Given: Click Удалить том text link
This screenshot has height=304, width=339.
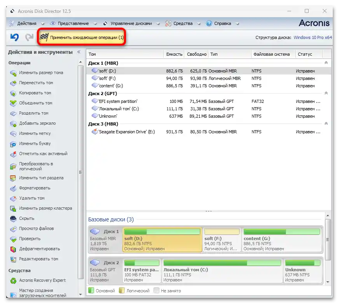Looking at the screenshot, I should coord(32,198).
